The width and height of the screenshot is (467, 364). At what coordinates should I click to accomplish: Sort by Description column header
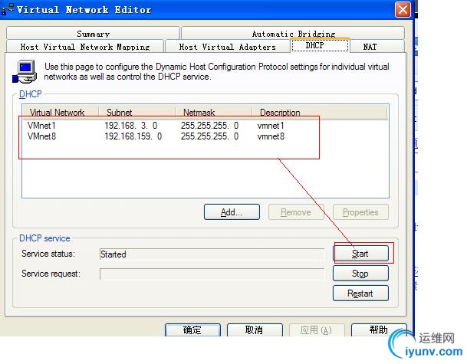click(x=320, y=112)
